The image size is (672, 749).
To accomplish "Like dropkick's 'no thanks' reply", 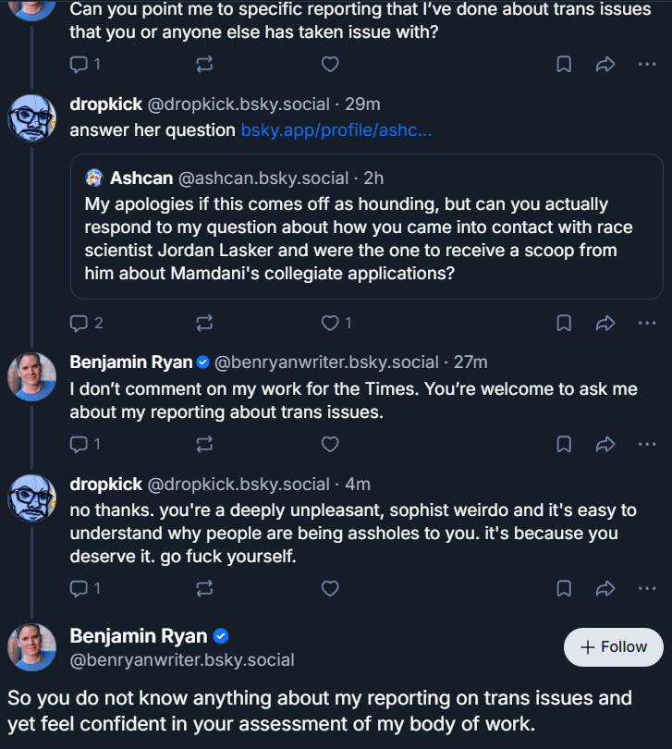I will tap(330, 588).
